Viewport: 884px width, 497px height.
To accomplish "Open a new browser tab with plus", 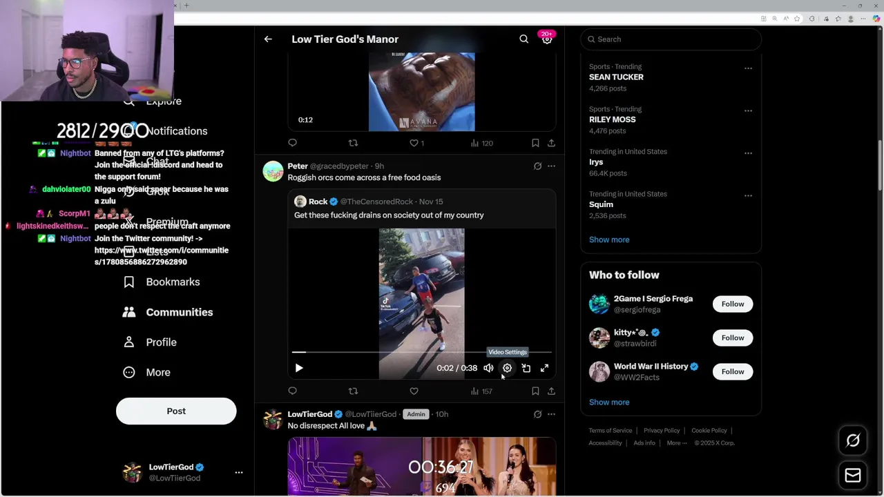I will point(186,6).
